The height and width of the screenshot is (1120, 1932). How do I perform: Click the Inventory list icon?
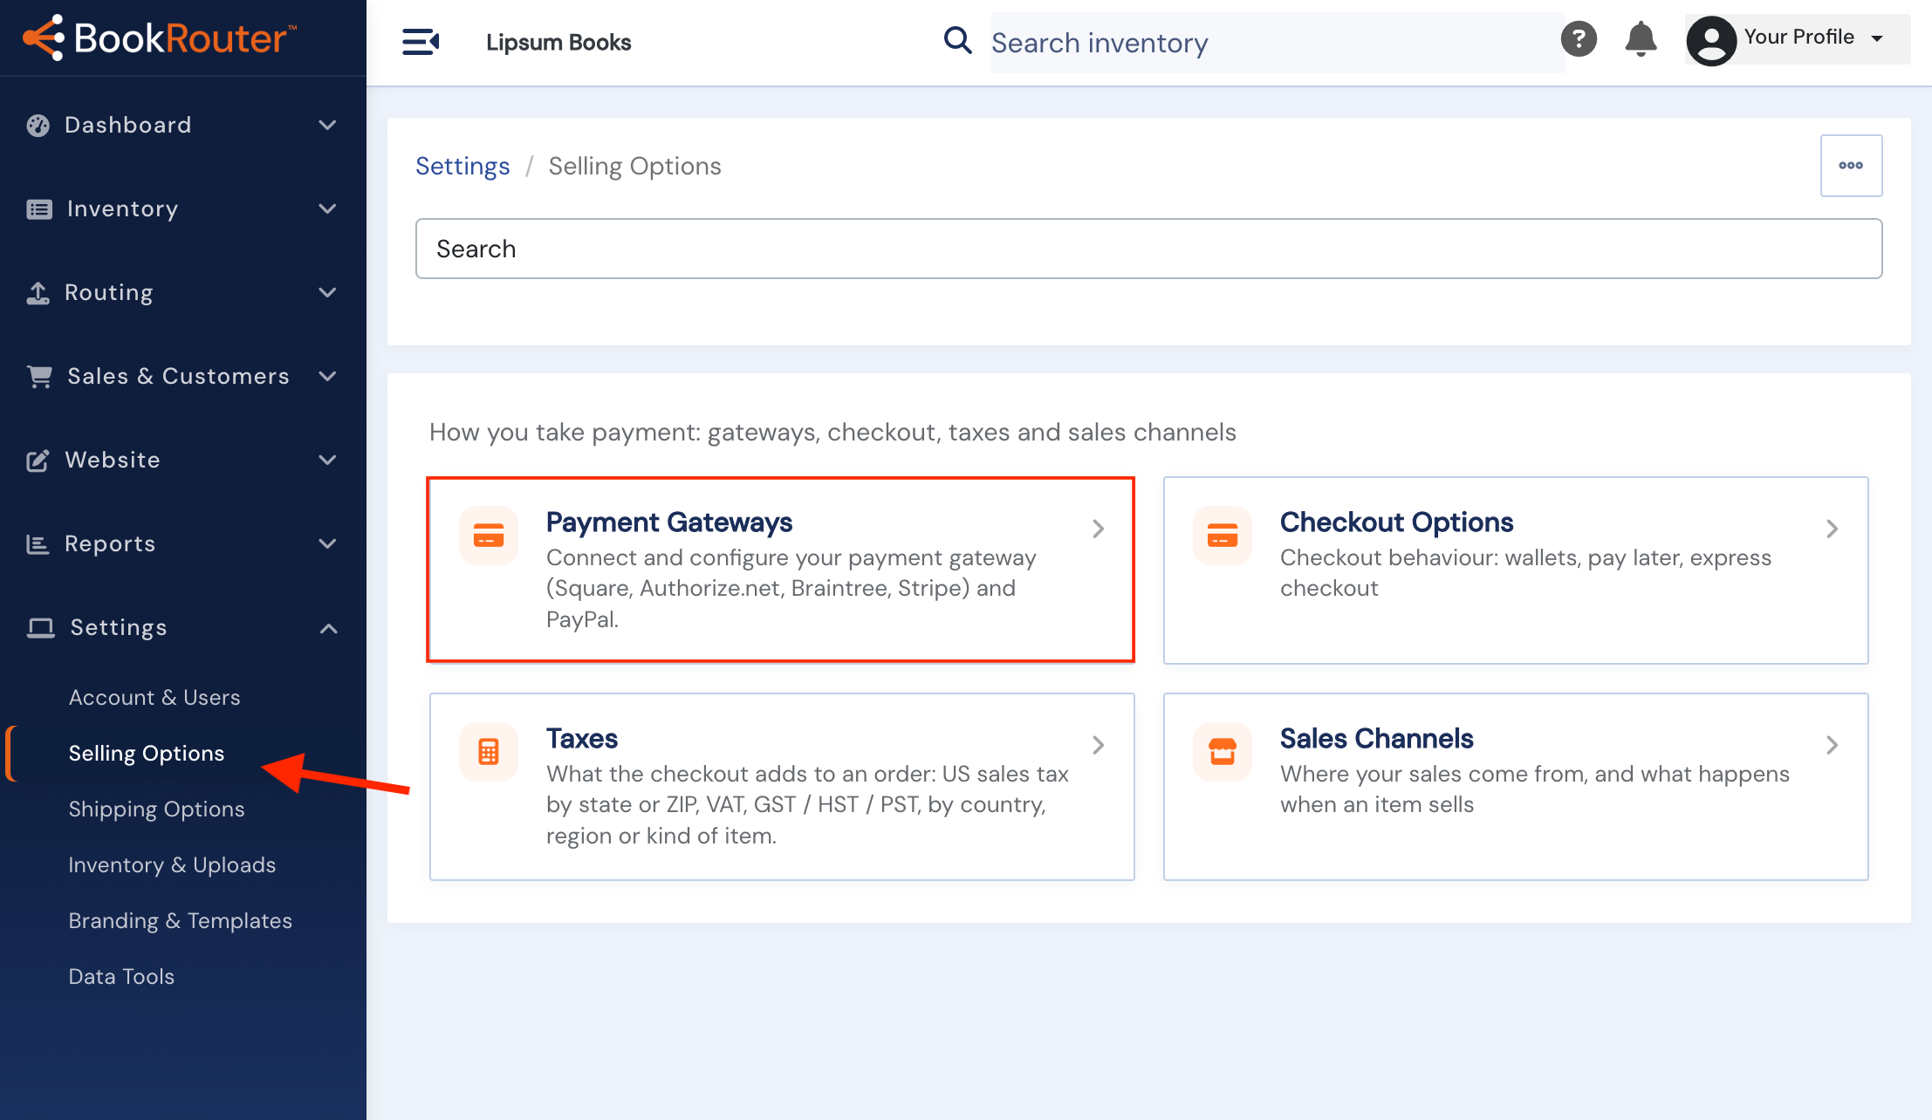tap(39, 209)
